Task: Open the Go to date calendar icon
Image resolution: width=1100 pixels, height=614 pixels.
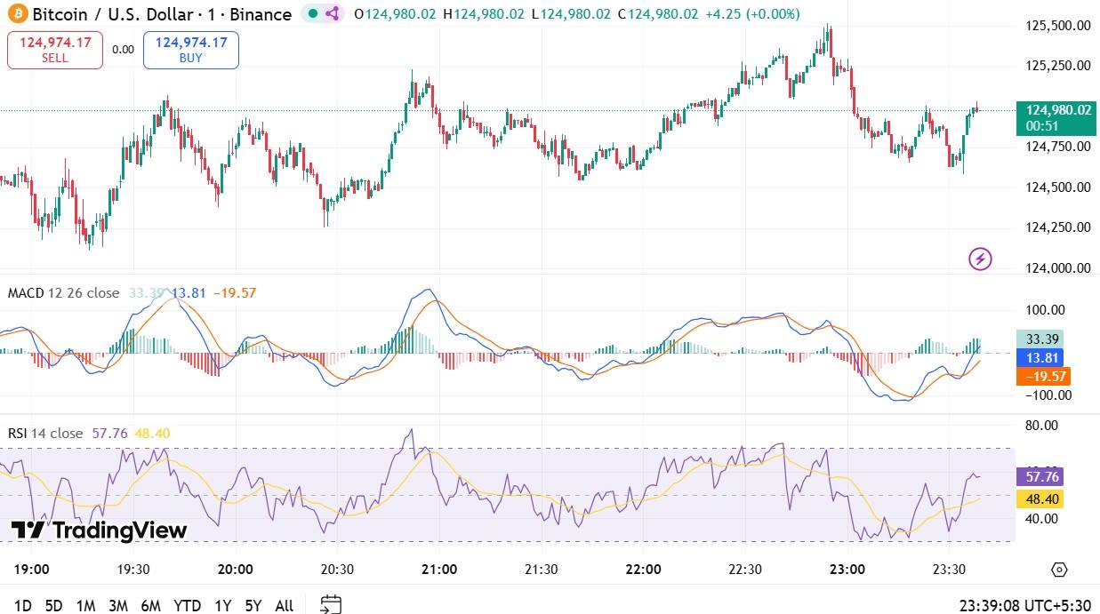Action: click(331, 605)
